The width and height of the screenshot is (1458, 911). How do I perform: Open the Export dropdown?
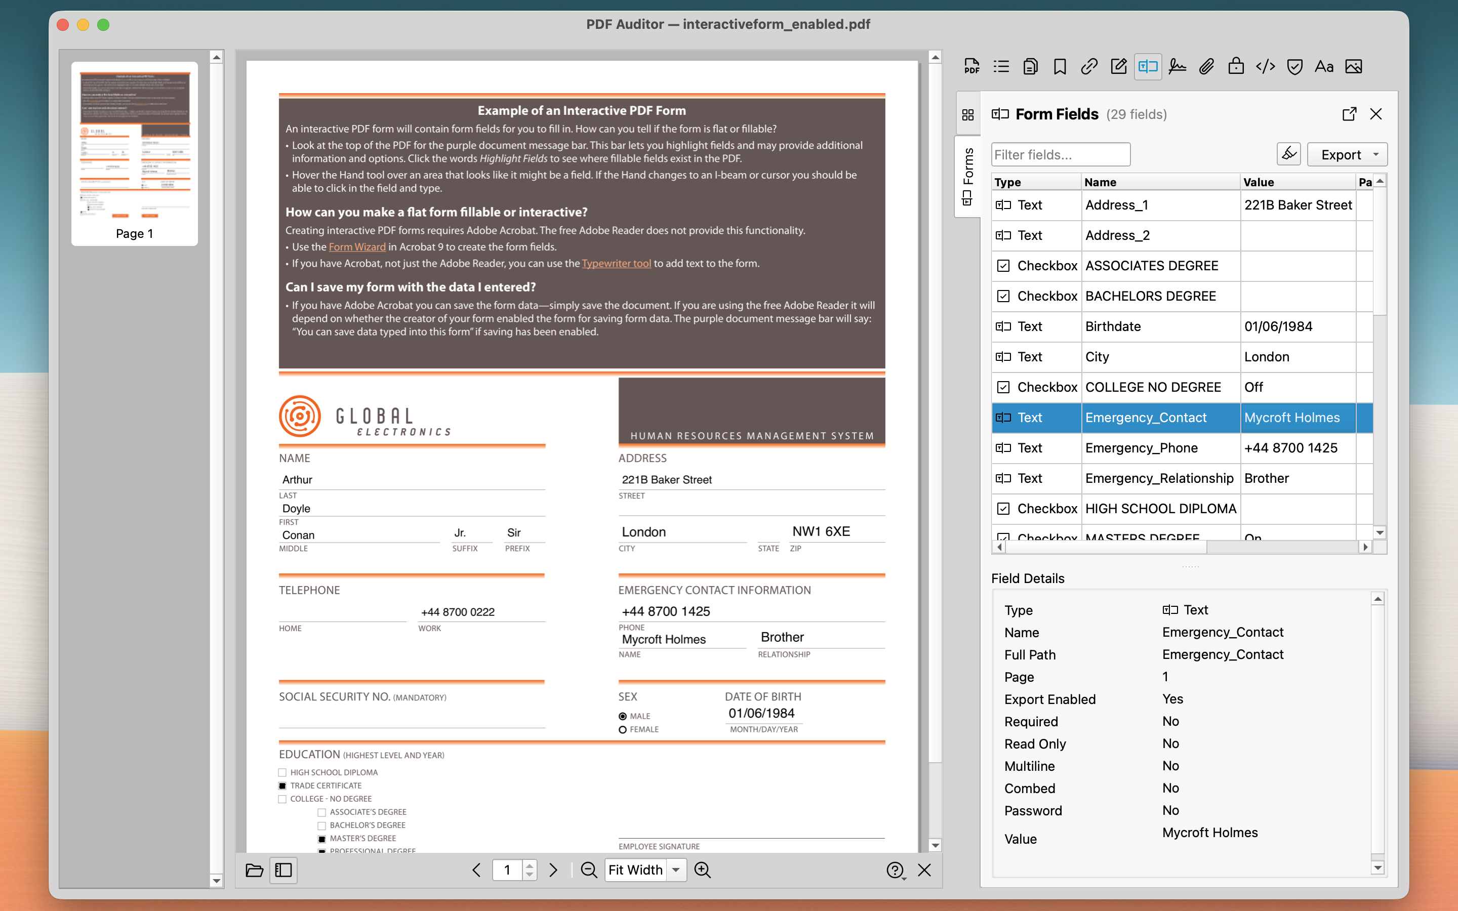pyautogui.click(x=1347, y=154)
